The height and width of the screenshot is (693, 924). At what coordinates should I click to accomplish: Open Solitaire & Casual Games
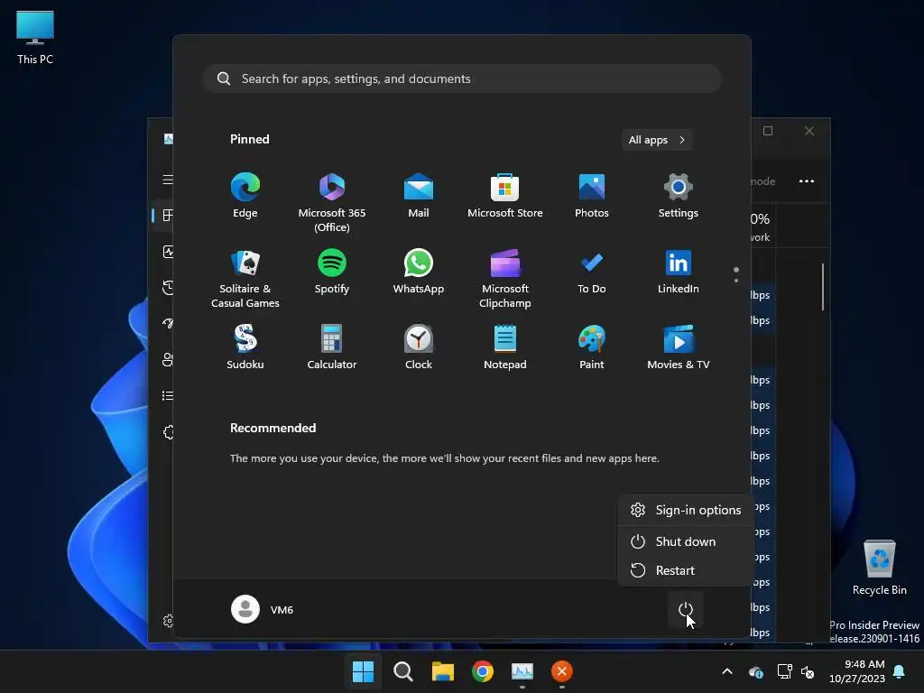(245, 279)
